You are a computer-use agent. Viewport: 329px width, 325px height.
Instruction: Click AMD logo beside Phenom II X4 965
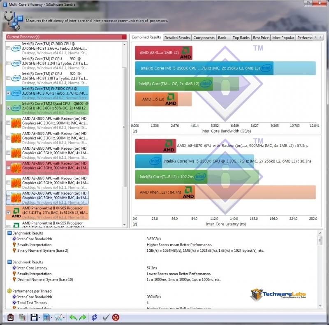16,212
